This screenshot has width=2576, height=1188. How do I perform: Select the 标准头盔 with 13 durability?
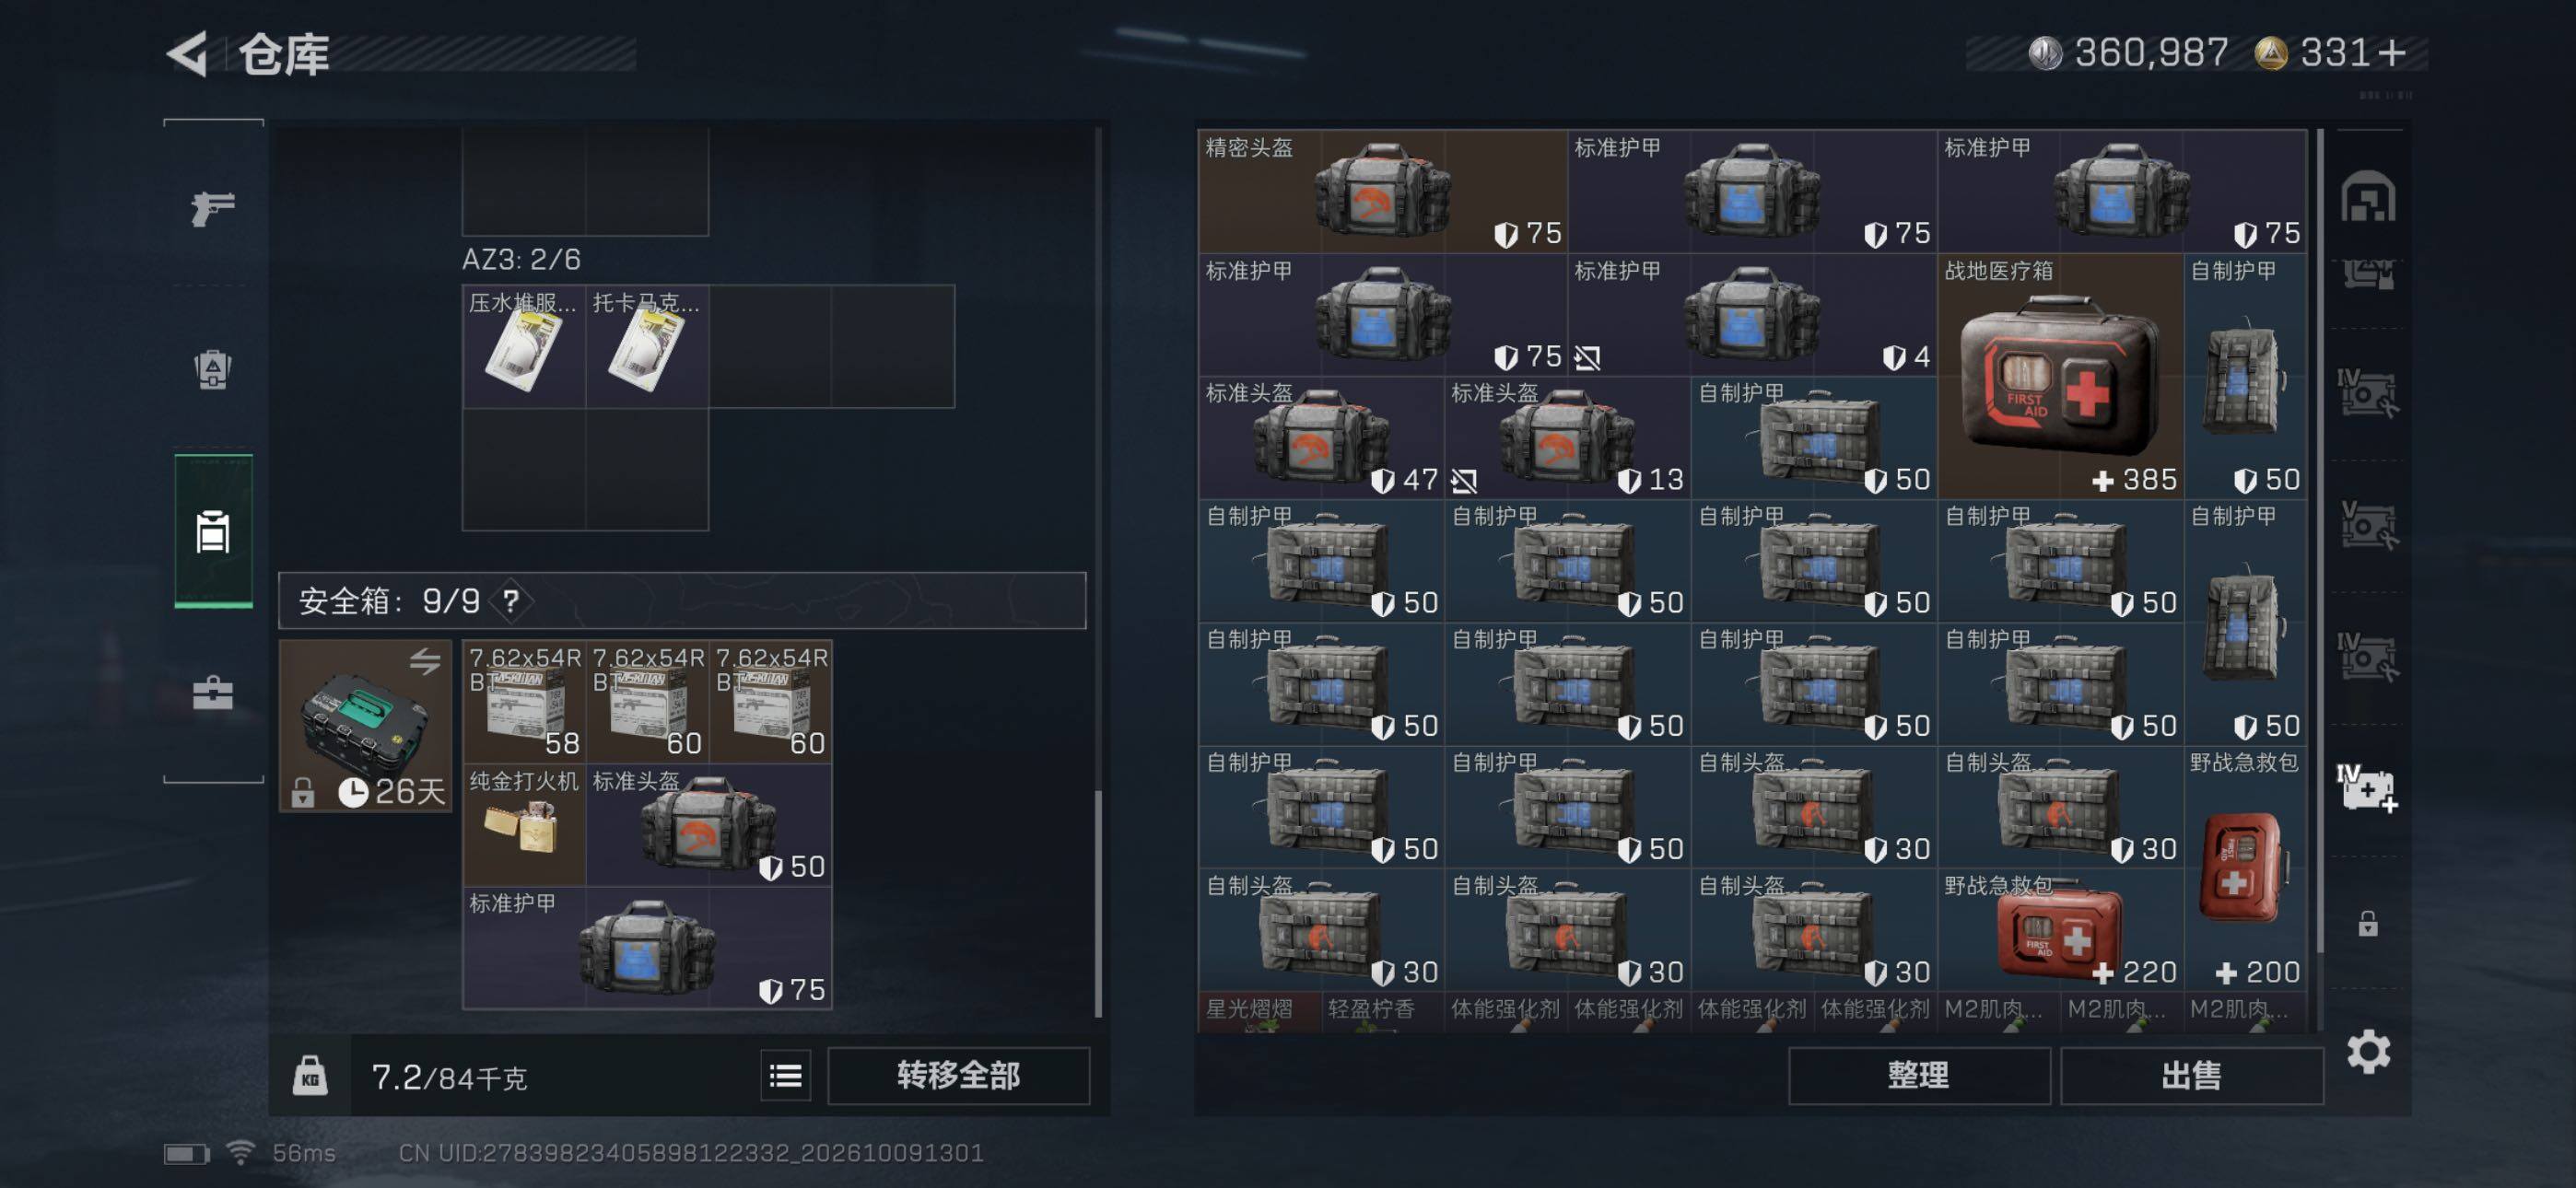click(1567, 438)
